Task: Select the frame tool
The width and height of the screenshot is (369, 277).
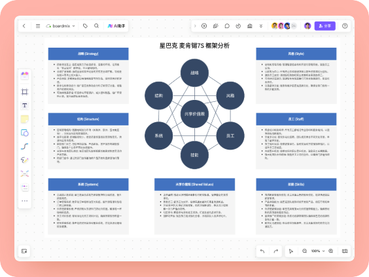Action: point(25,91)
